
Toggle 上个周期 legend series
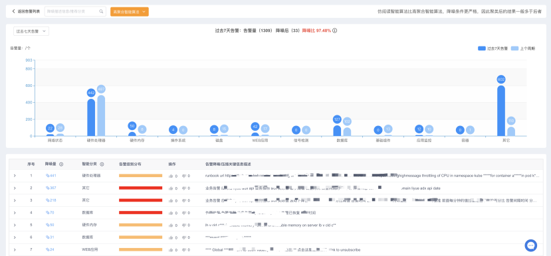tap(523, 48)
